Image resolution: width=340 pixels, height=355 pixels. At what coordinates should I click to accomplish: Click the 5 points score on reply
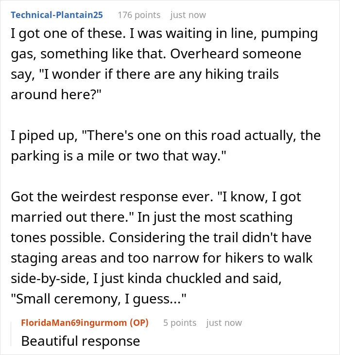tap(180, 323)
